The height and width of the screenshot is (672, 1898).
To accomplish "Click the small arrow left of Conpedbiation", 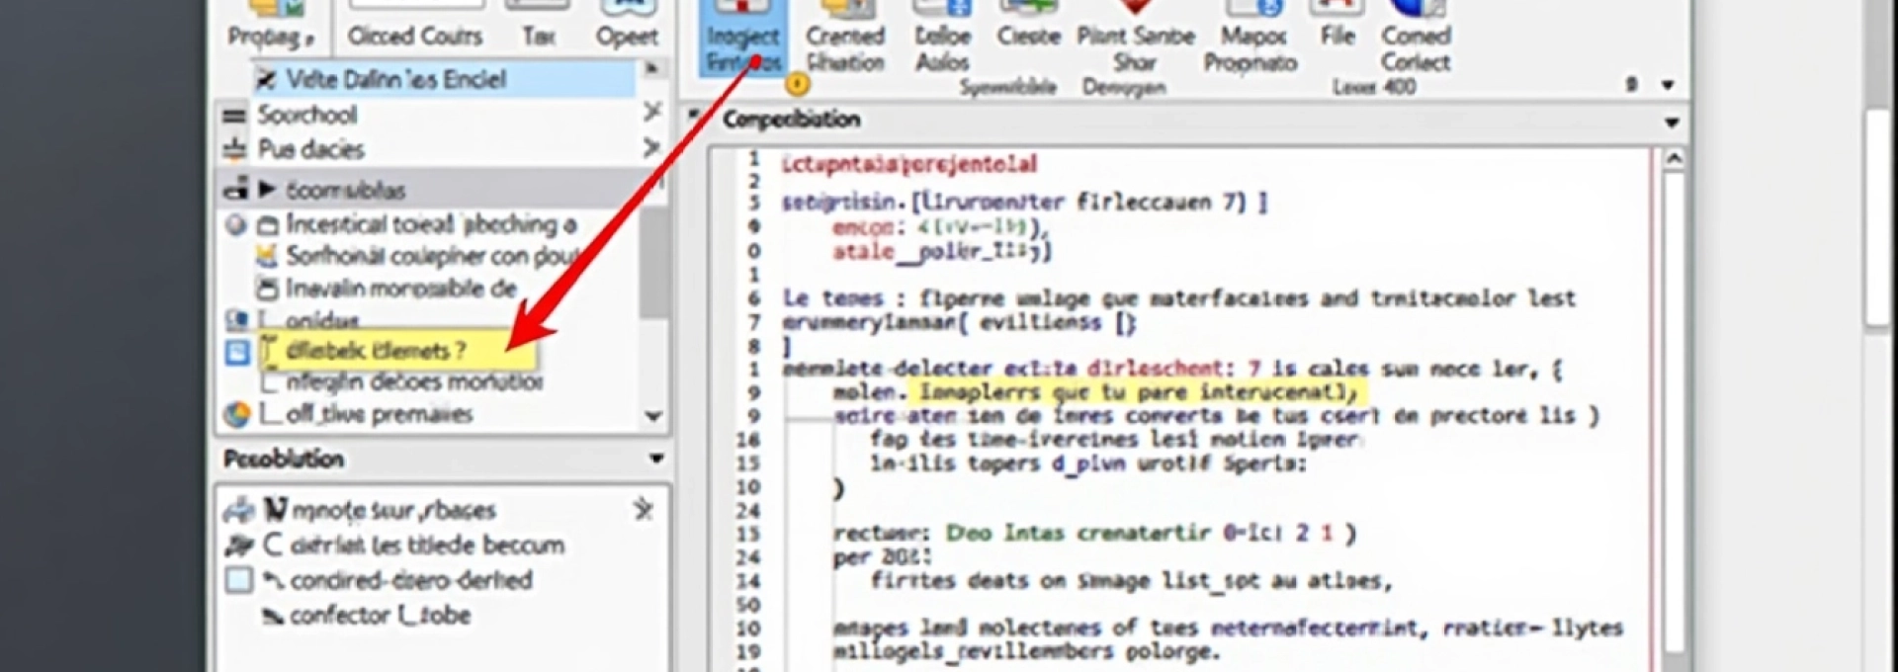I will coord(694,116).
